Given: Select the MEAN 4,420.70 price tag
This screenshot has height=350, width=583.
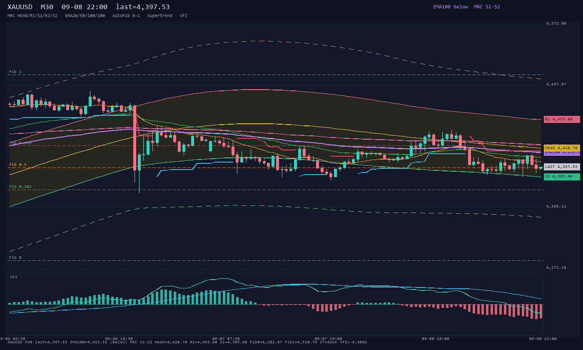Looking at the screenshot, I should click(x=562, y=148).
